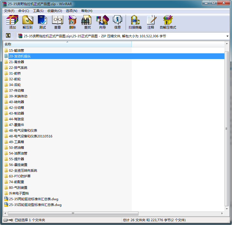
Task: Select file 25-35两轮驱动标准件汇总表.dwg
Action: point(33,199)
